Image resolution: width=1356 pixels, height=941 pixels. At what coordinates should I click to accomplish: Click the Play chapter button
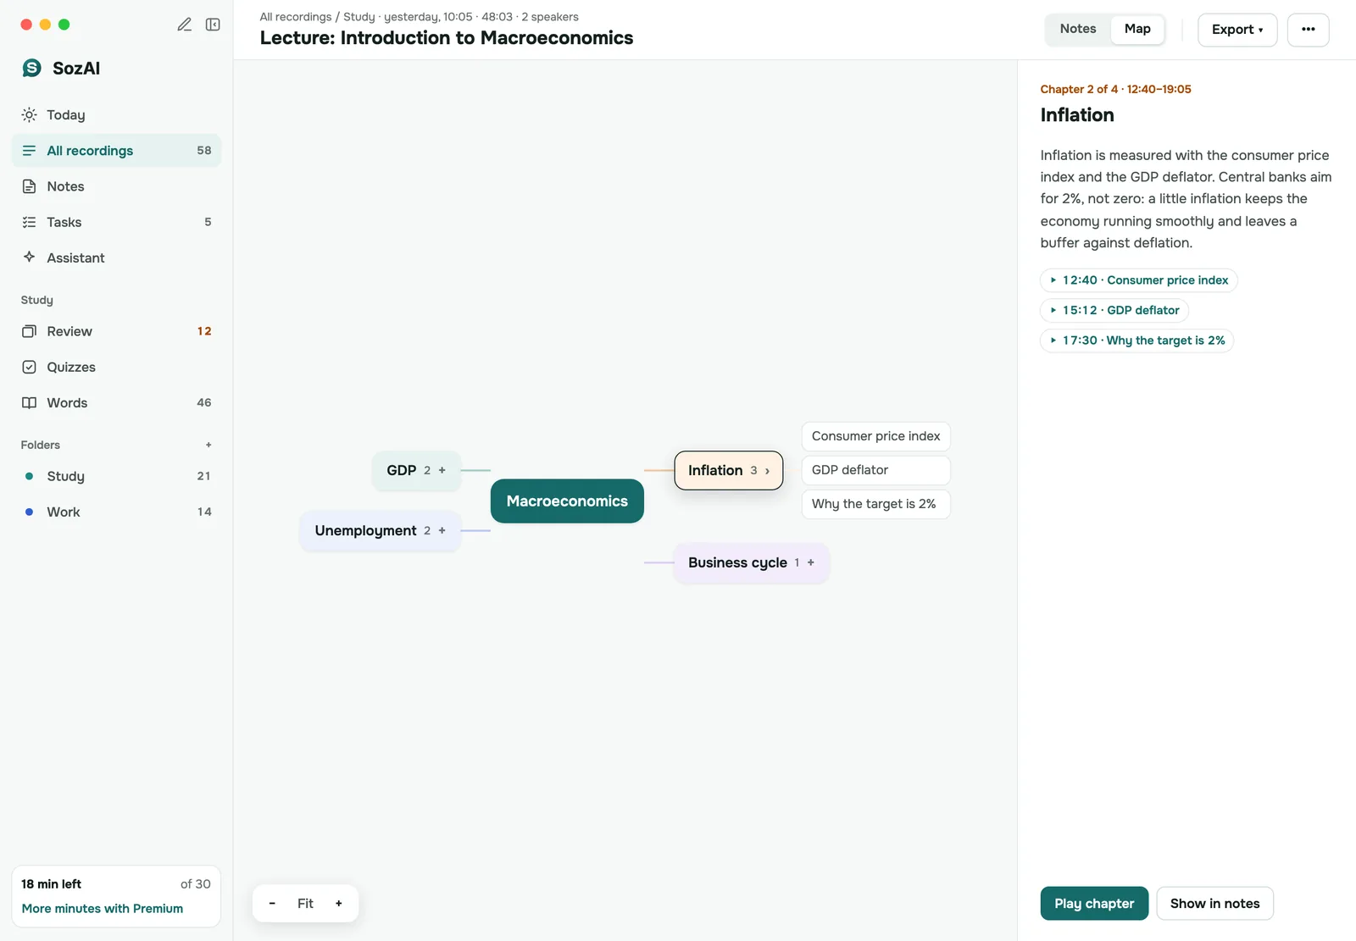[x=1094, y=903]
